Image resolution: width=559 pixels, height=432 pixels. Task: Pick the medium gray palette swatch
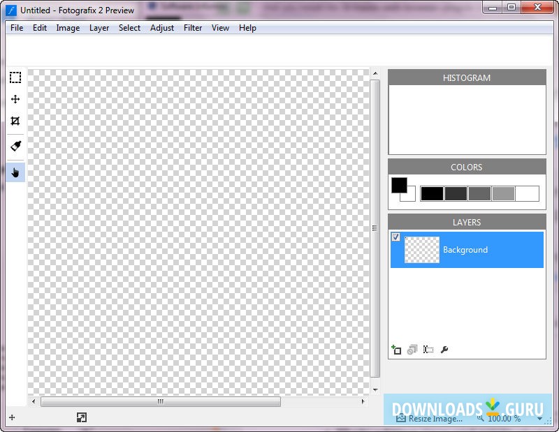[x=479, y=194]
